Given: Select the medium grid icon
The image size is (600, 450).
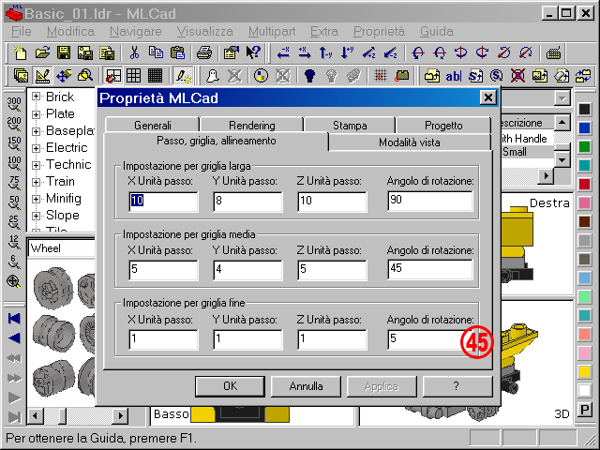Looking at the screenshot, I should point(133,75).
